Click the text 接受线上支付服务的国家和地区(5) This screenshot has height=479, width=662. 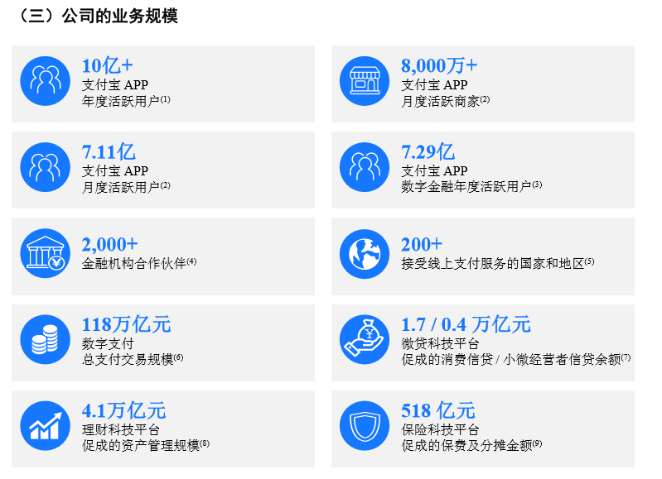point(498,263)
